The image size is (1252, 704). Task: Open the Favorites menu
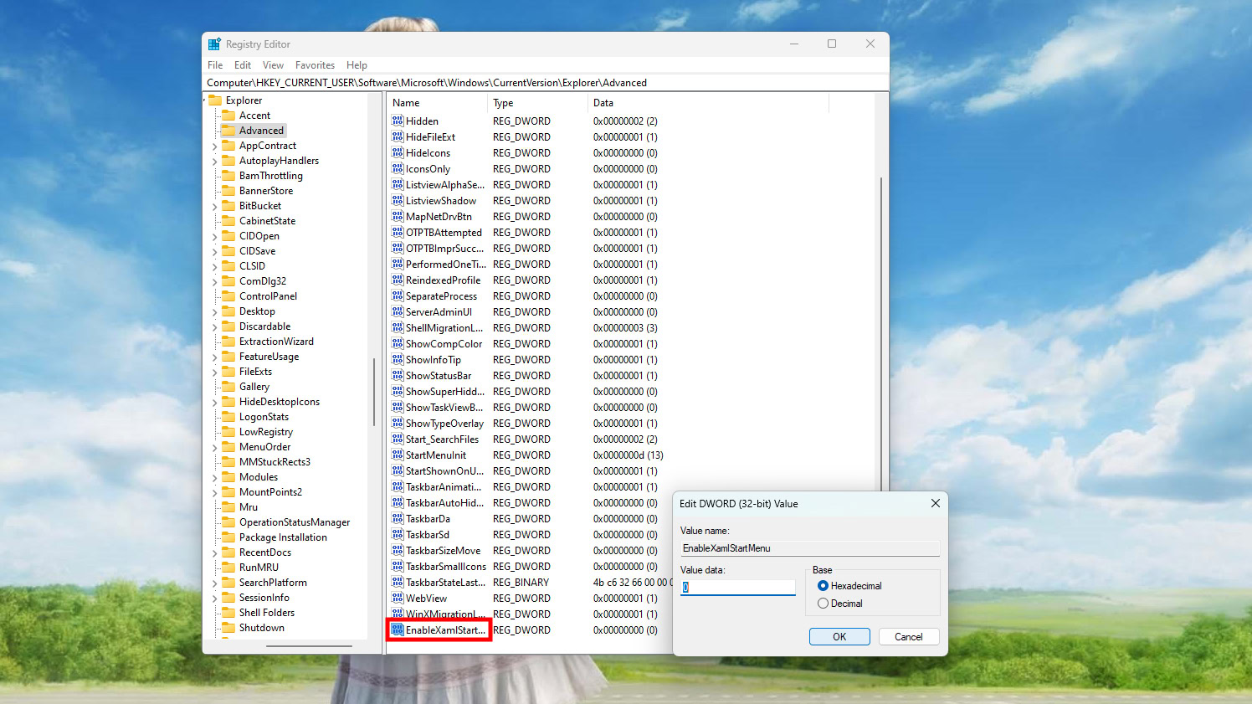315,65
